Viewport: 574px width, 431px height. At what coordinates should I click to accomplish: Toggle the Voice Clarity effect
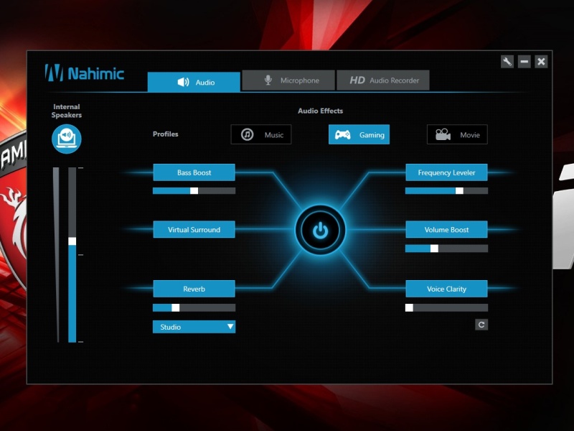click(446, 289)
